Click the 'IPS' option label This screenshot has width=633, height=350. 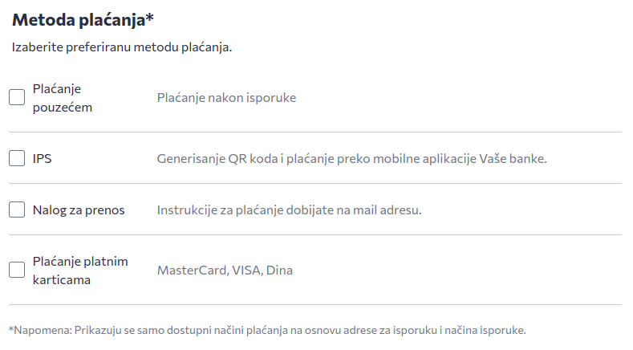click(43, 158)
